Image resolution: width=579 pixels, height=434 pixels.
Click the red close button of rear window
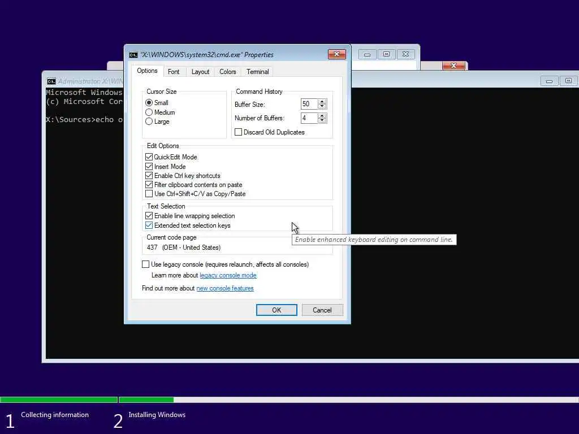[x=454, y=66]
